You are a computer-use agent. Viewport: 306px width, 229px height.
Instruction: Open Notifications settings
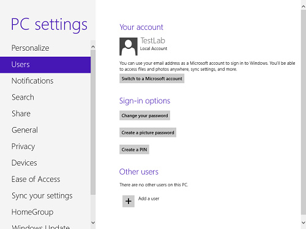pyautogui.click(x=45, y=81)
